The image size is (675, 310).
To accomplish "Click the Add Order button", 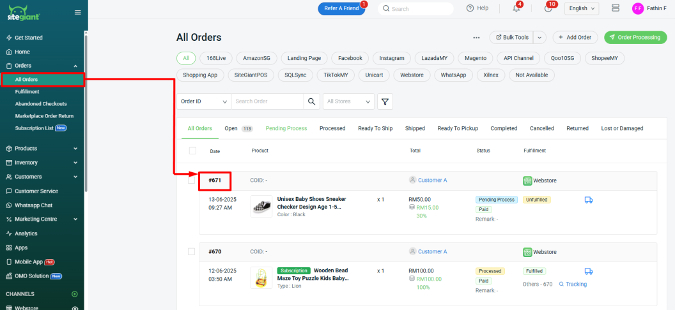I will [575, 38].
